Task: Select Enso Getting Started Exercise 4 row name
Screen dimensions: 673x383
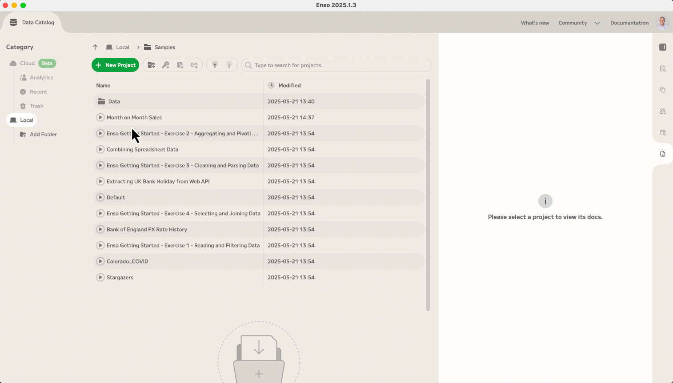Action: pyautogui.click(x=184, y=213)
